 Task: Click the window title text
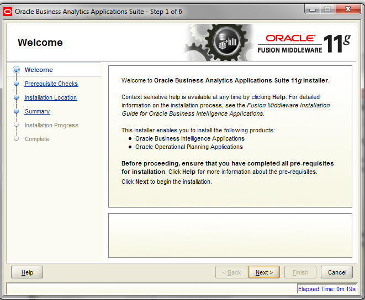[x=98, y=12]
